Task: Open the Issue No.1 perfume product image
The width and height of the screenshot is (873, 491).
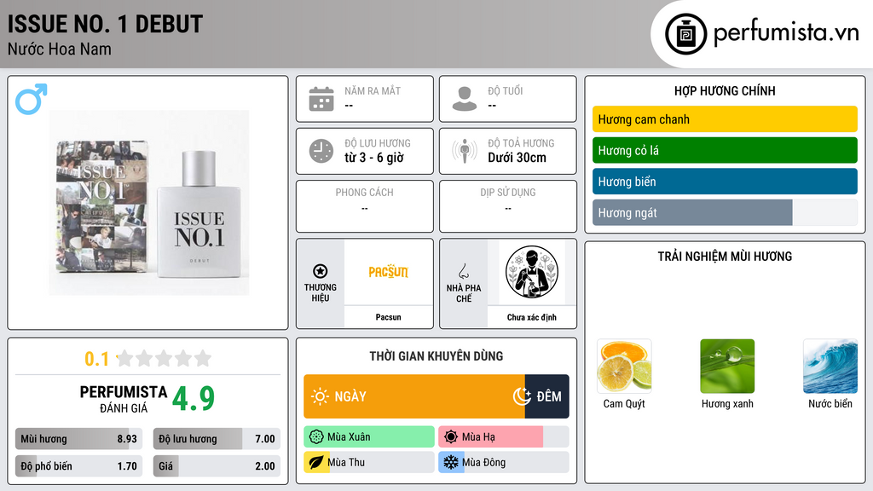Action: pos(149,203)
